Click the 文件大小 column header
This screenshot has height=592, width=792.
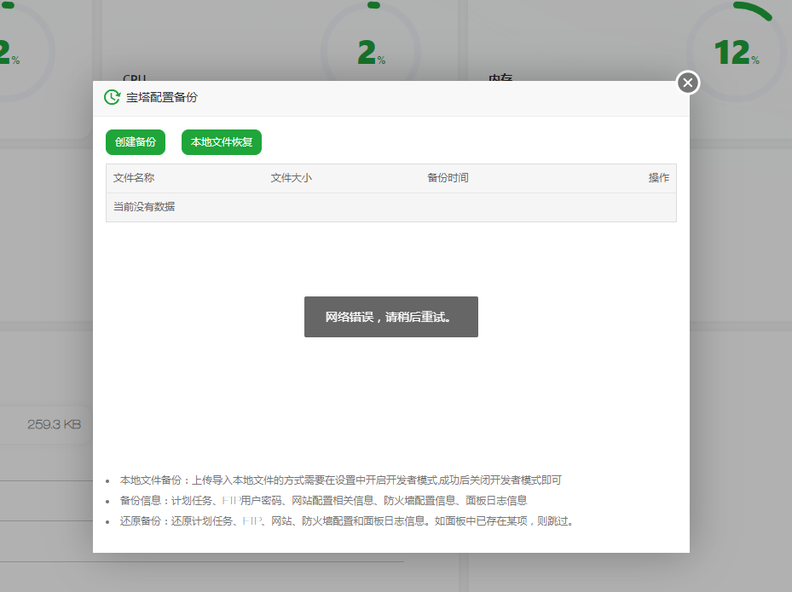tap(291, 178)
